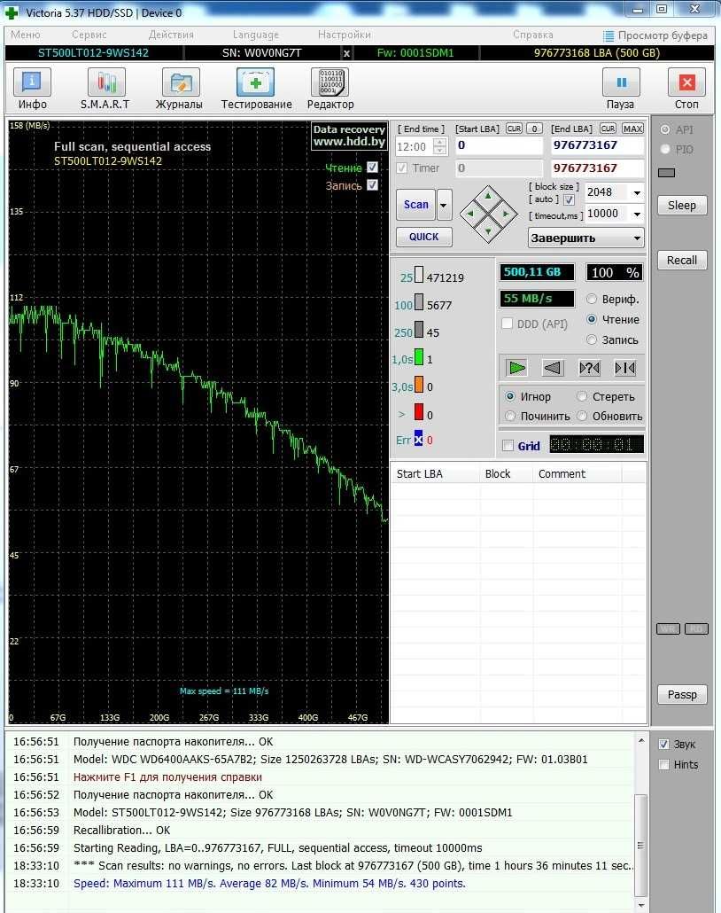Click the Sleep button
Screen dimensions: 721x913
(x=682, y=205)
